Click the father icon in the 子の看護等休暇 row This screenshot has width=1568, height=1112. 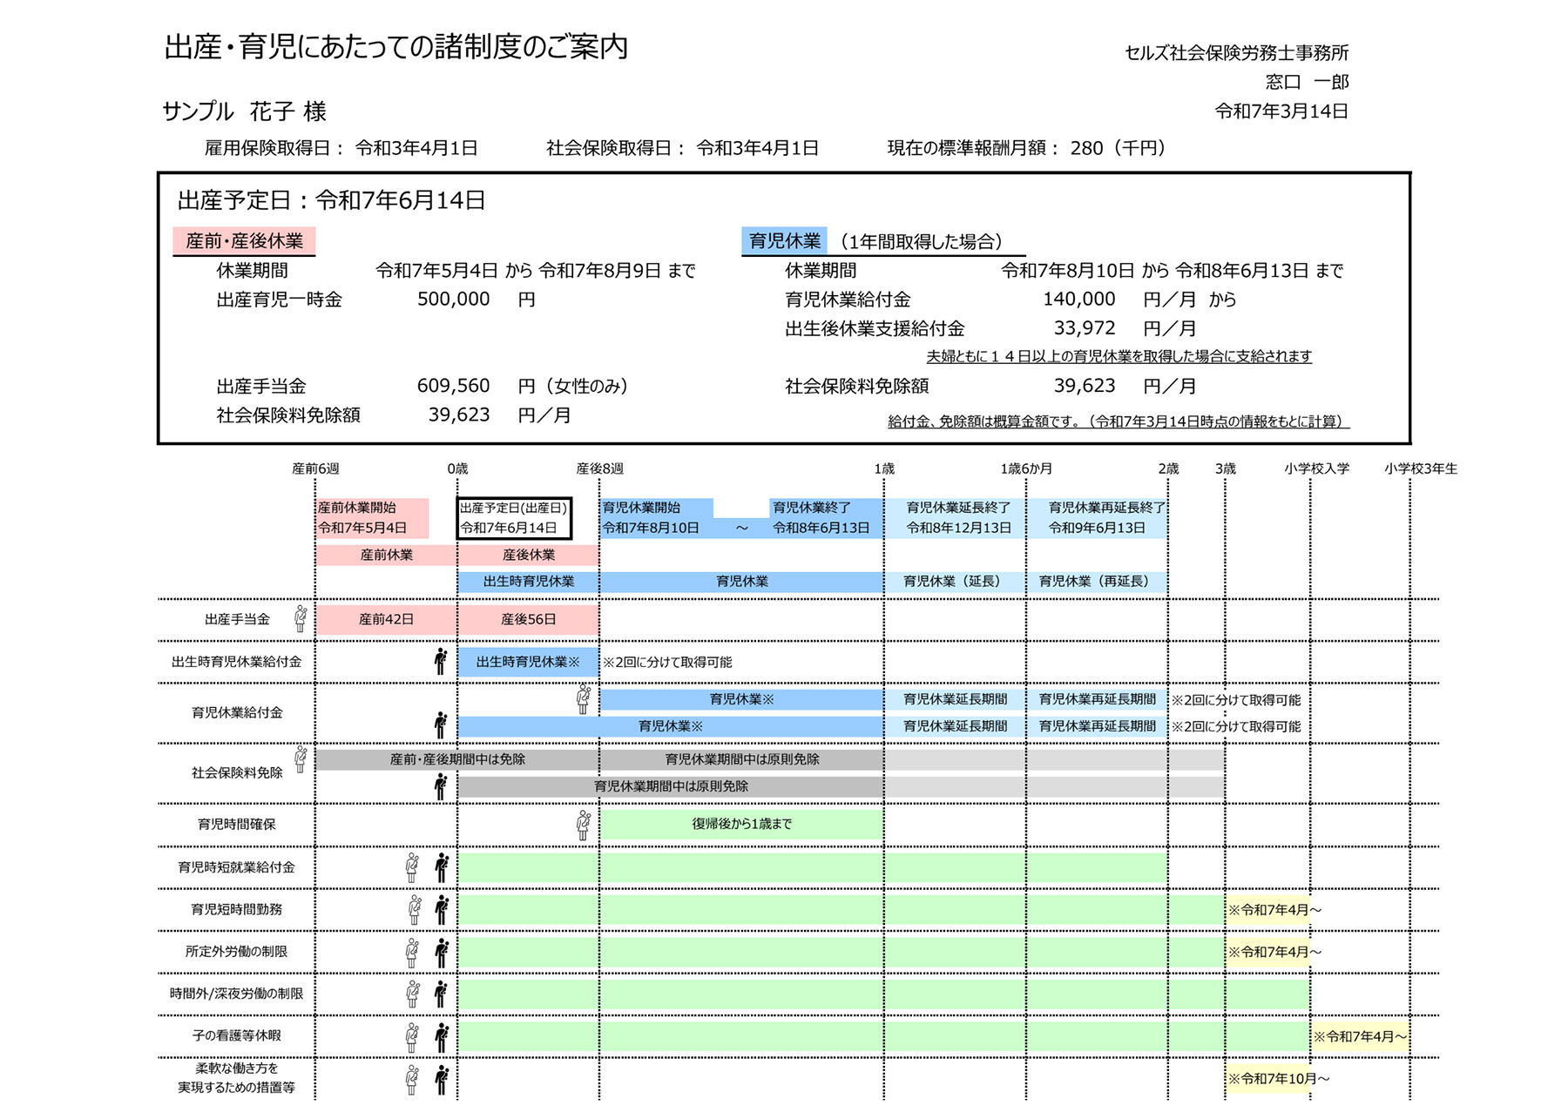click(442, 1036)
